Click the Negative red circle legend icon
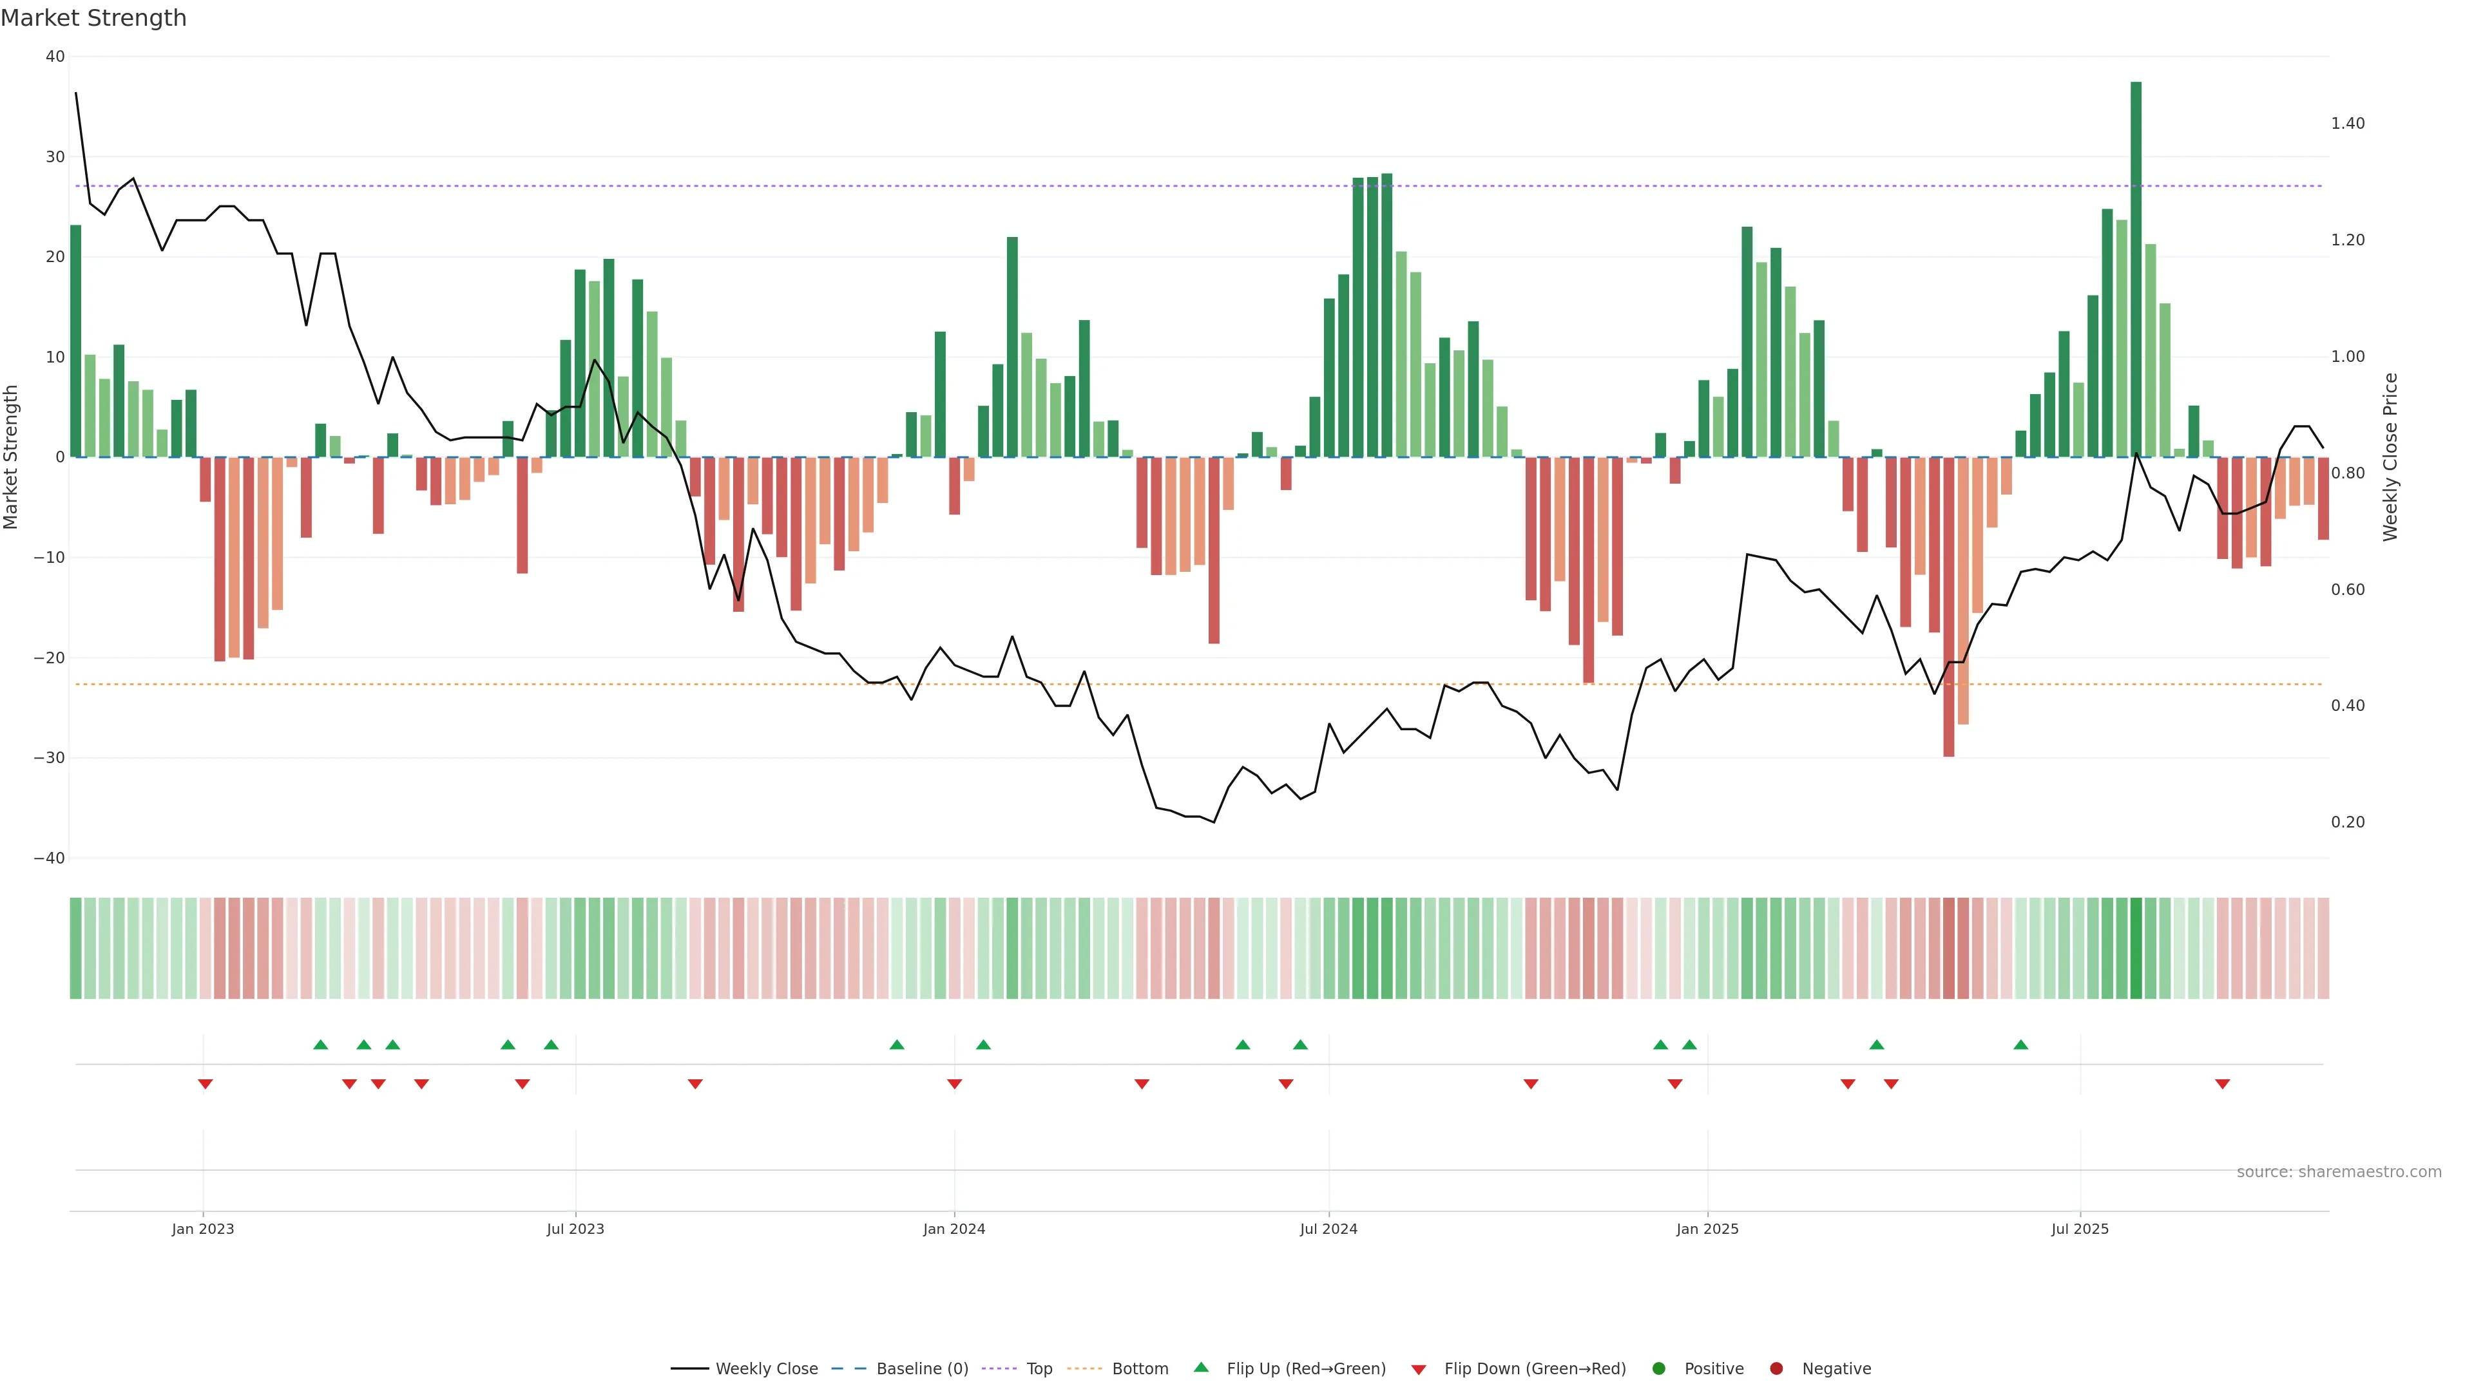 pyautogui.click(x=1776, y=1369)
